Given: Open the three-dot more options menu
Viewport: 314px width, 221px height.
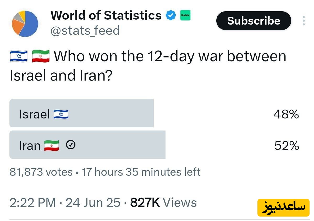Looking at the screenshot, I should [x=304, y=21].
